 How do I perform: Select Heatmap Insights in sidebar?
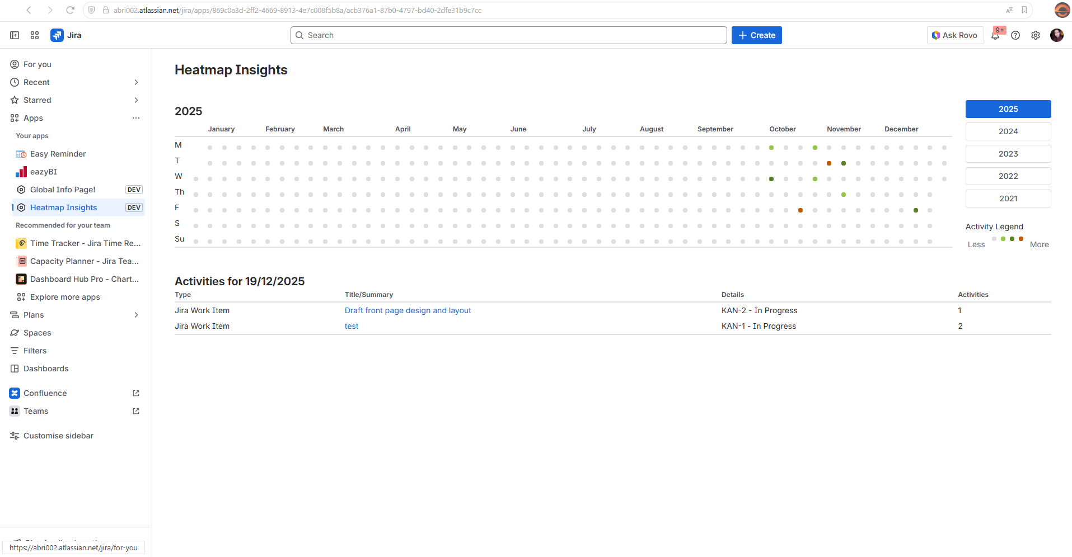click(x=78, y=207)
